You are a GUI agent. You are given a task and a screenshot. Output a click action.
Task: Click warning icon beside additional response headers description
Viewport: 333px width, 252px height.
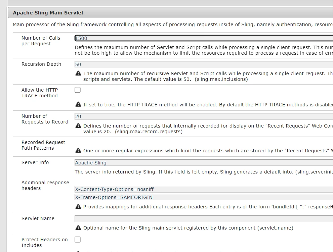point(78,207)
